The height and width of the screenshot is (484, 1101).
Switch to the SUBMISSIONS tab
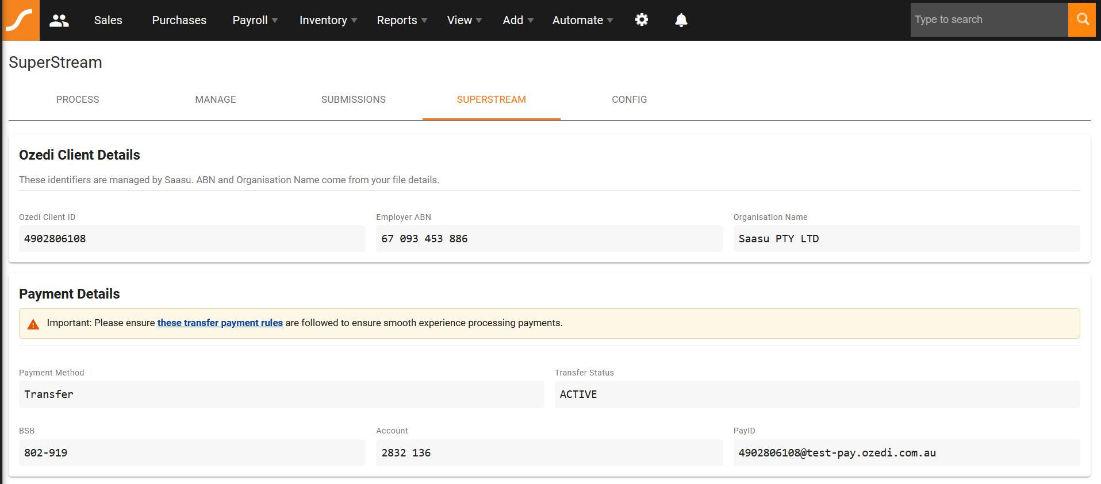tap(354, 100)
